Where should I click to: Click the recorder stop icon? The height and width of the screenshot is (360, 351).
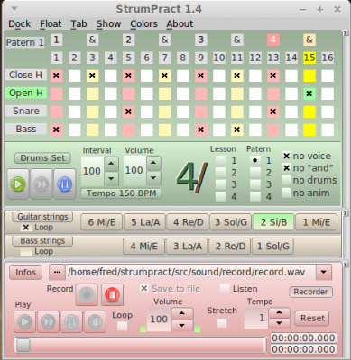[x=95, y=322]
